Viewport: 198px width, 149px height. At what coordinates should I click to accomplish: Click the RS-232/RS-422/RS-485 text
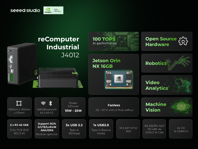(x=154, y=129)
